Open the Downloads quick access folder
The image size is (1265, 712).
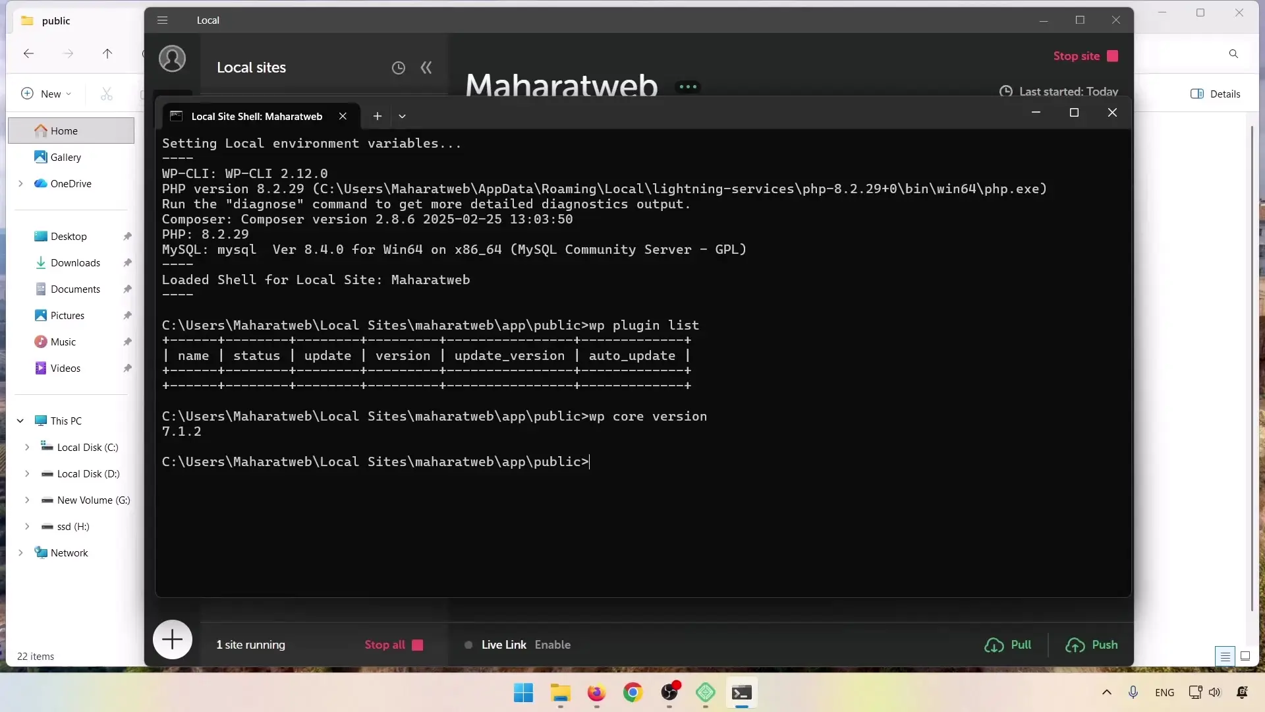point(75,262)
